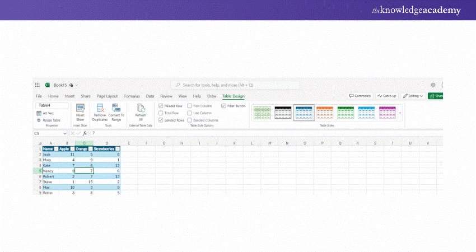Viewport: 476px width, 252px height.
Task: Click the Resize Table option
Action: [49, 120]
